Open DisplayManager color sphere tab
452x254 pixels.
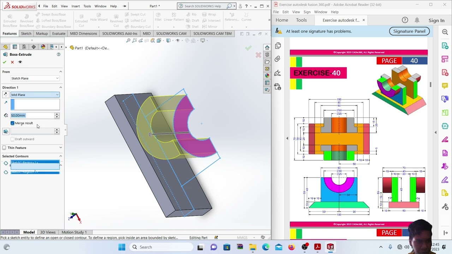(43, 47)
